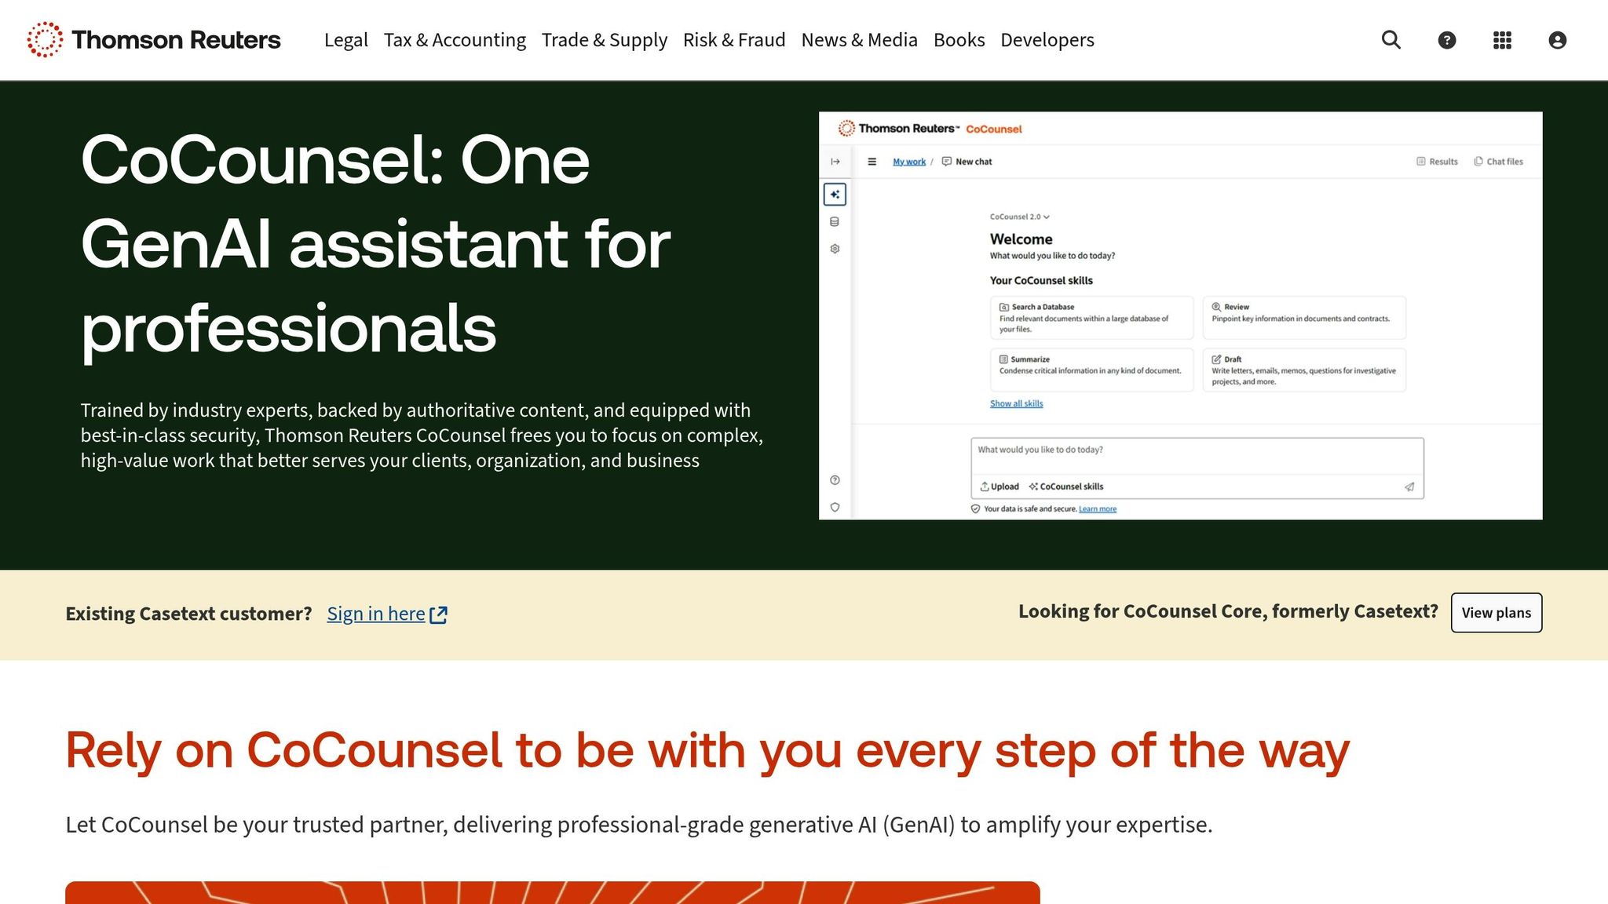Click the database icon in preview sidebar

tap(835, 222)
